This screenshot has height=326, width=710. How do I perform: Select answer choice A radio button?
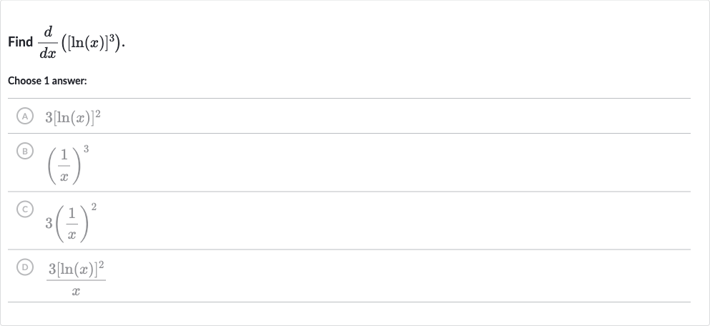tap(25, 117)
